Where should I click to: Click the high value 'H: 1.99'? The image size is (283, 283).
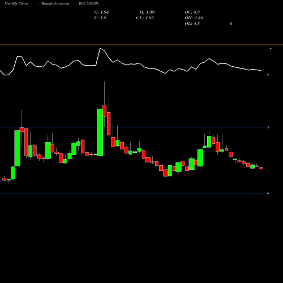click(147, 12)
